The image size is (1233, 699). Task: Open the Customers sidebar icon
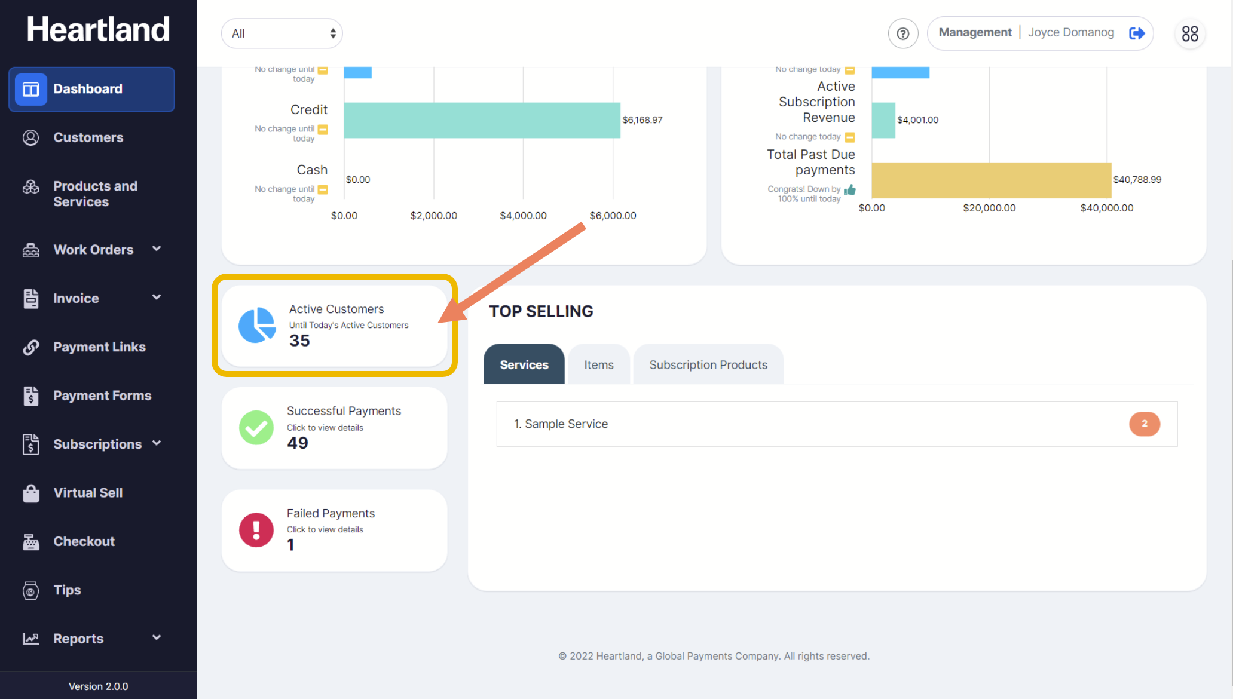(x=31, y=137)
